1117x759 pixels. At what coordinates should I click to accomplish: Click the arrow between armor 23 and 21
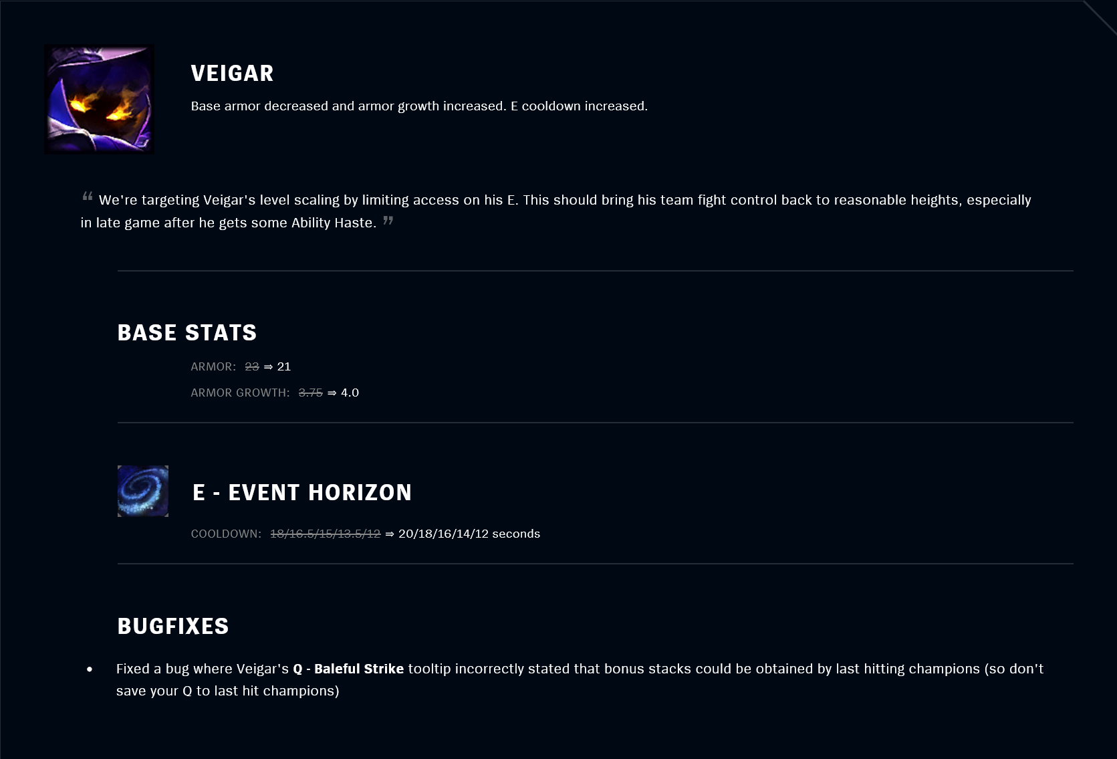click(268, 367)
